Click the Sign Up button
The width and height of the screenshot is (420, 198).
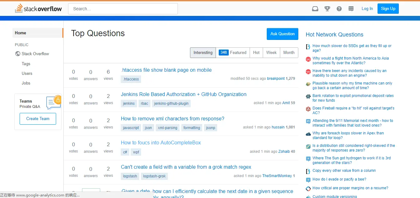[388, 8]
